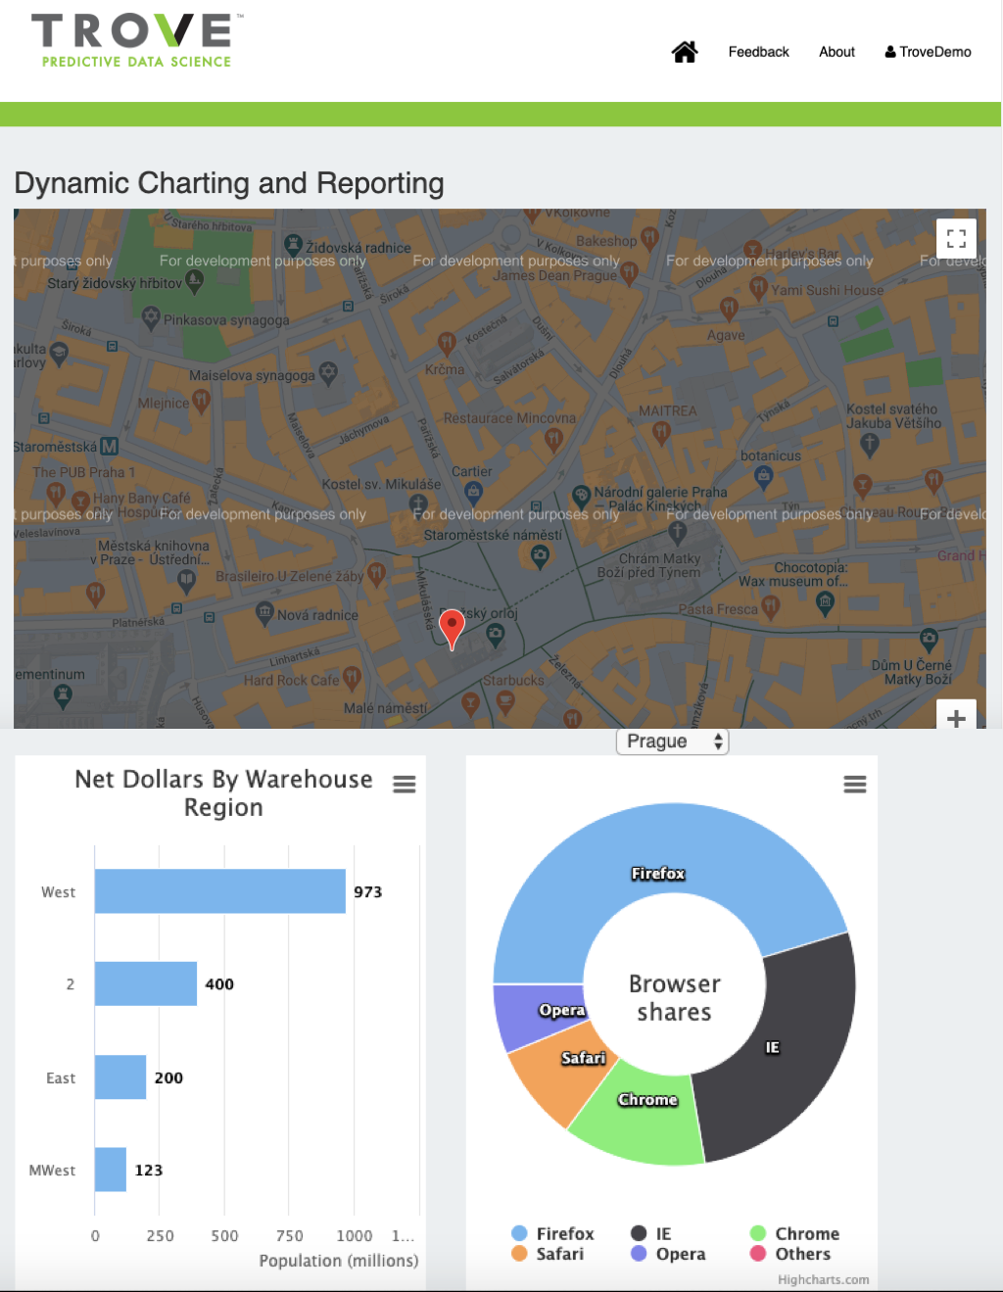Open the Browser shares chart context menu

click(x=854, y=785)
